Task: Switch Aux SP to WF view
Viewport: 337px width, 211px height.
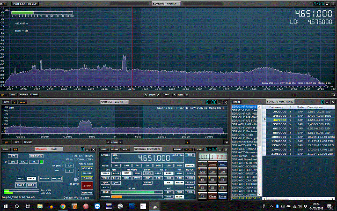Action: [17, 142]
